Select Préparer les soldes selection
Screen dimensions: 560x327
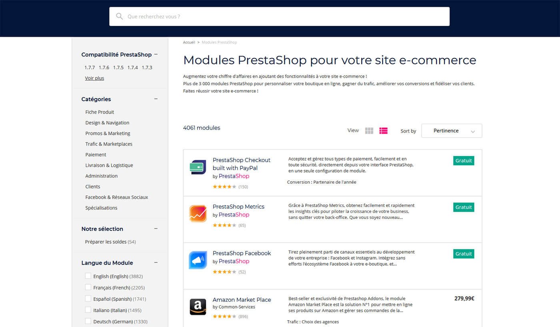[x=110, y=242]
